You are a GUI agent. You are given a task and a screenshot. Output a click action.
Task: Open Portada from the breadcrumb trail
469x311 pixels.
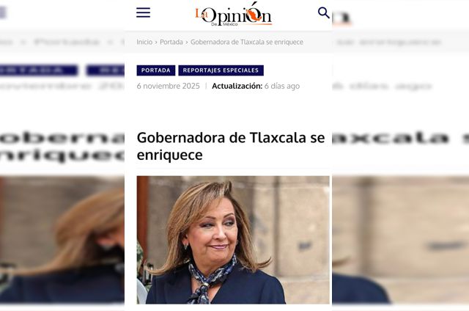(171, 42)
